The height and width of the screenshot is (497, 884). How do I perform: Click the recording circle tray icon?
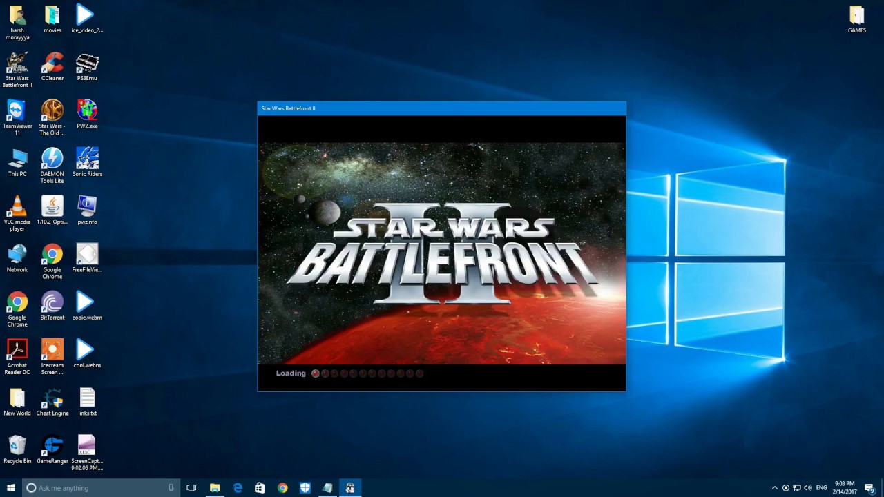tap(785, 488)
